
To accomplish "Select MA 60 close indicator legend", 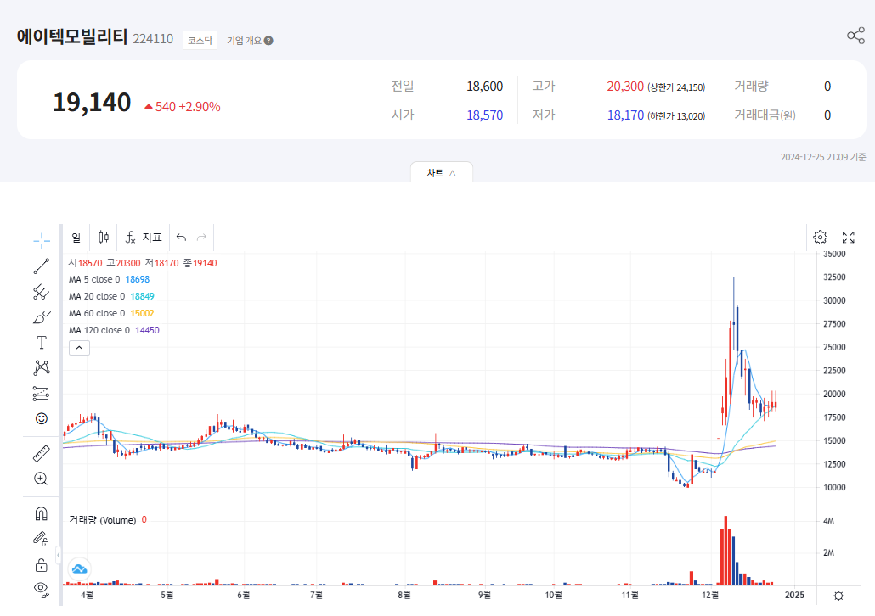I will (111, 313).
